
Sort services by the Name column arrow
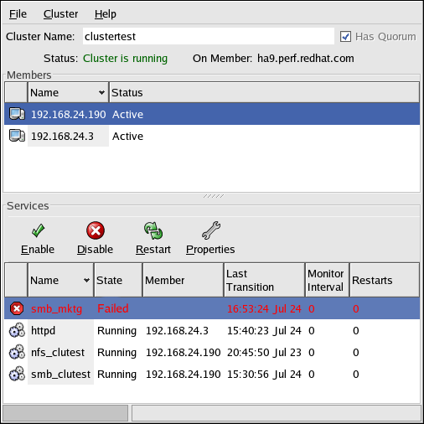click(86, 280)
